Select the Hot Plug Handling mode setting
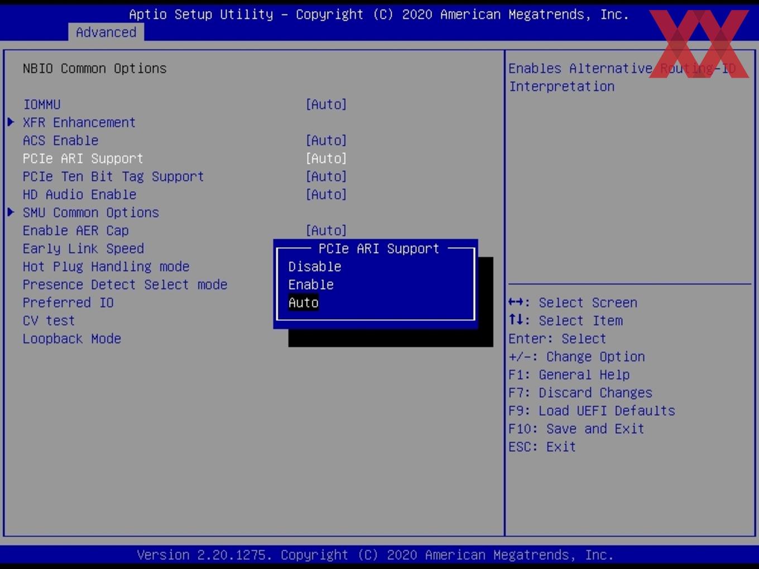 pyautogui.click(x=106, y=267)
